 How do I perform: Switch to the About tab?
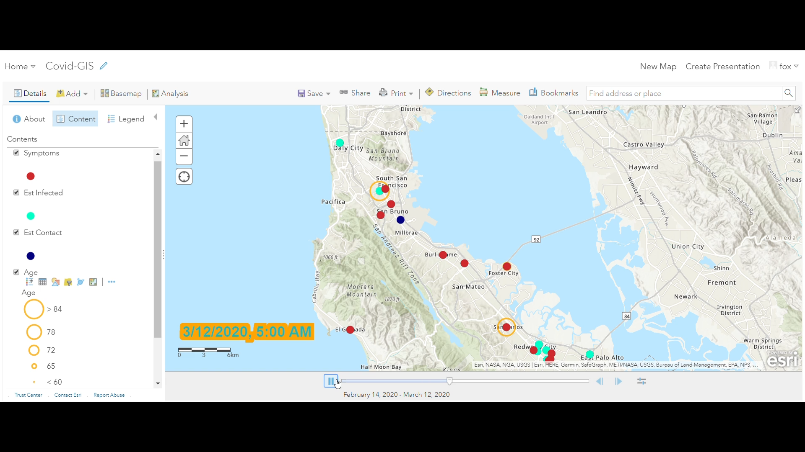(29, 119)
